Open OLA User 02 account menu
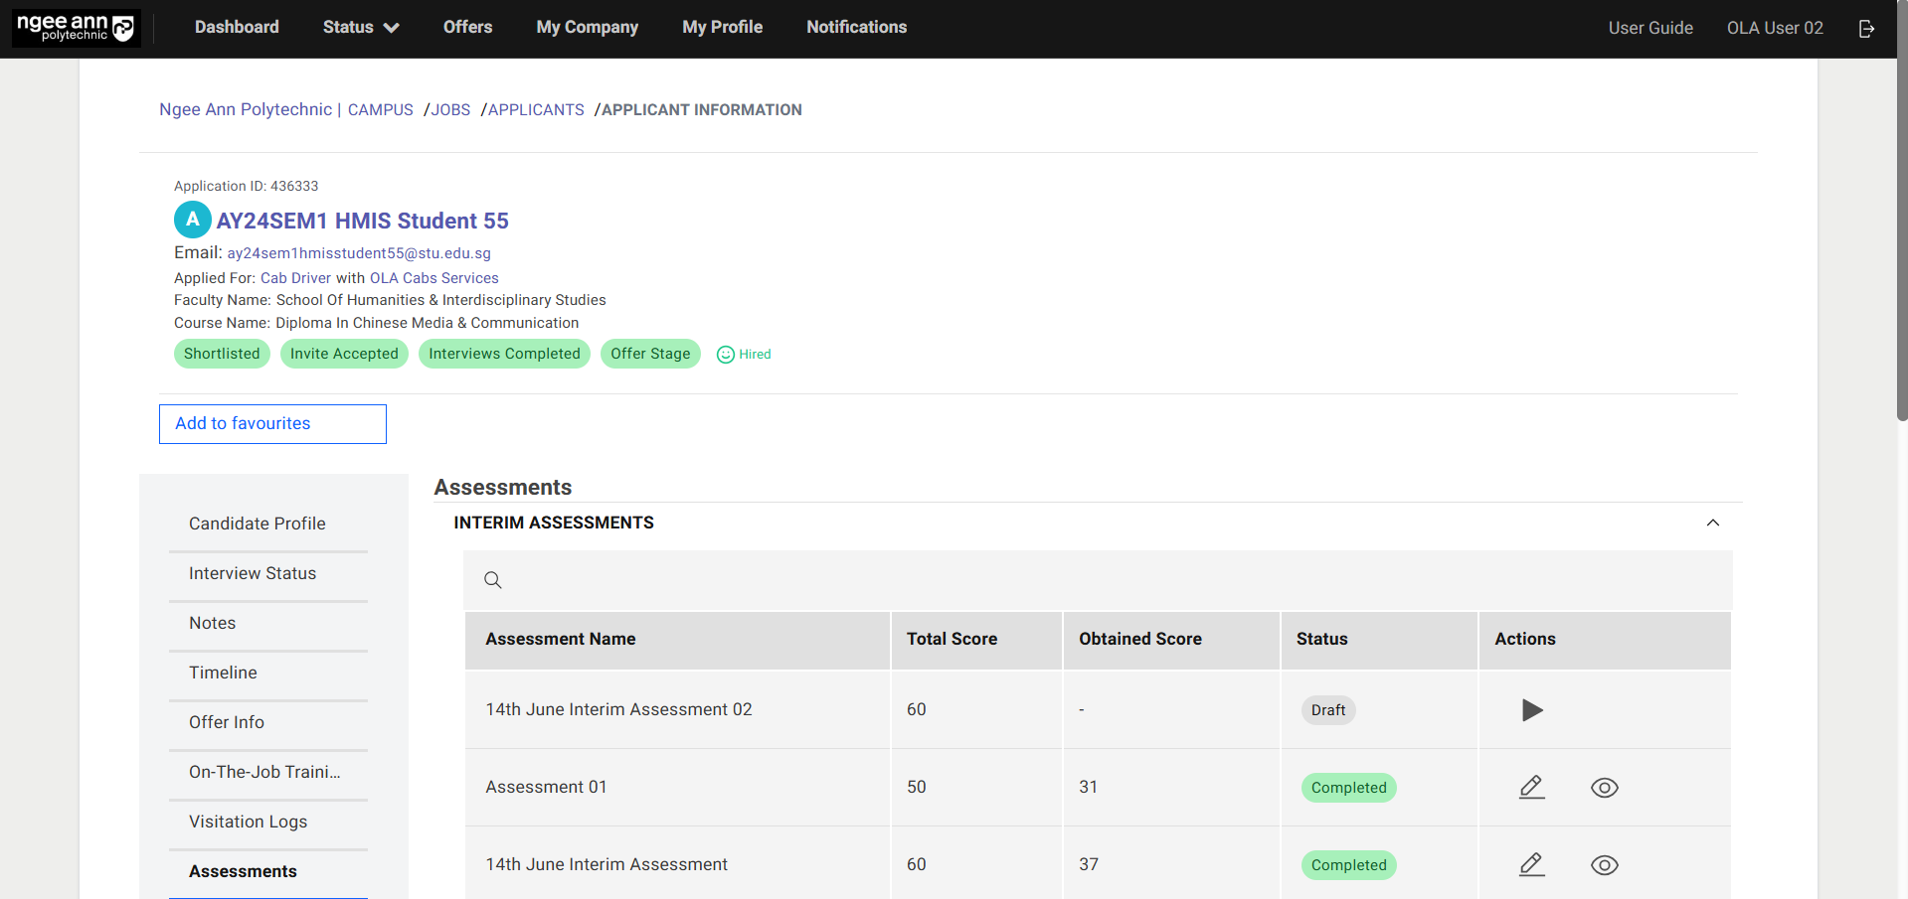 pyautogui.click(x=1774, y=28)
